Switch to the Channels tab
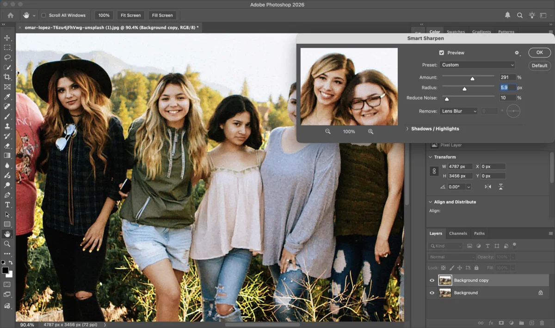Screen dimensions: 555x328 coord(458,234)
